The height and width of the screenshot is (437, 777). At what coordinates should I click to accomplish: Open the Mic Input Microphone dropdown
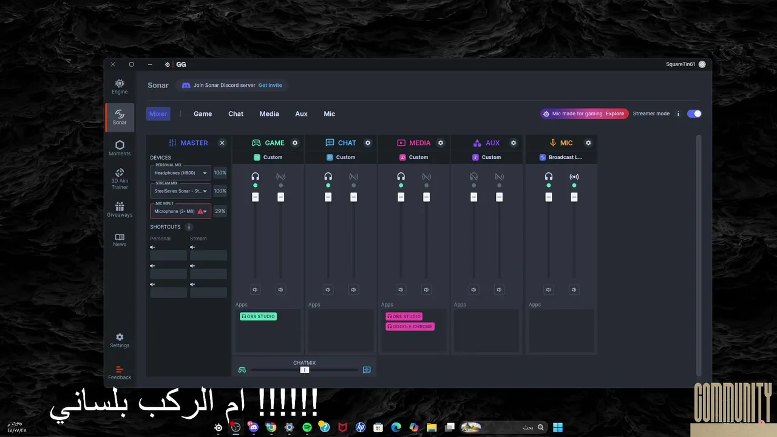pos(181,211)
